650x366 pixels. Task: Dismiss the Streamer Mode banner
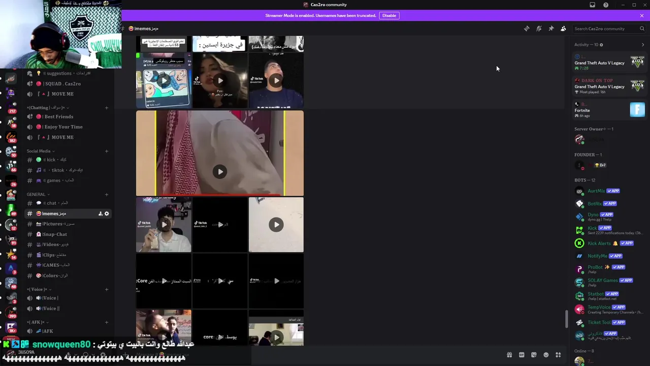pyautogui.click(x=642, y=15)
